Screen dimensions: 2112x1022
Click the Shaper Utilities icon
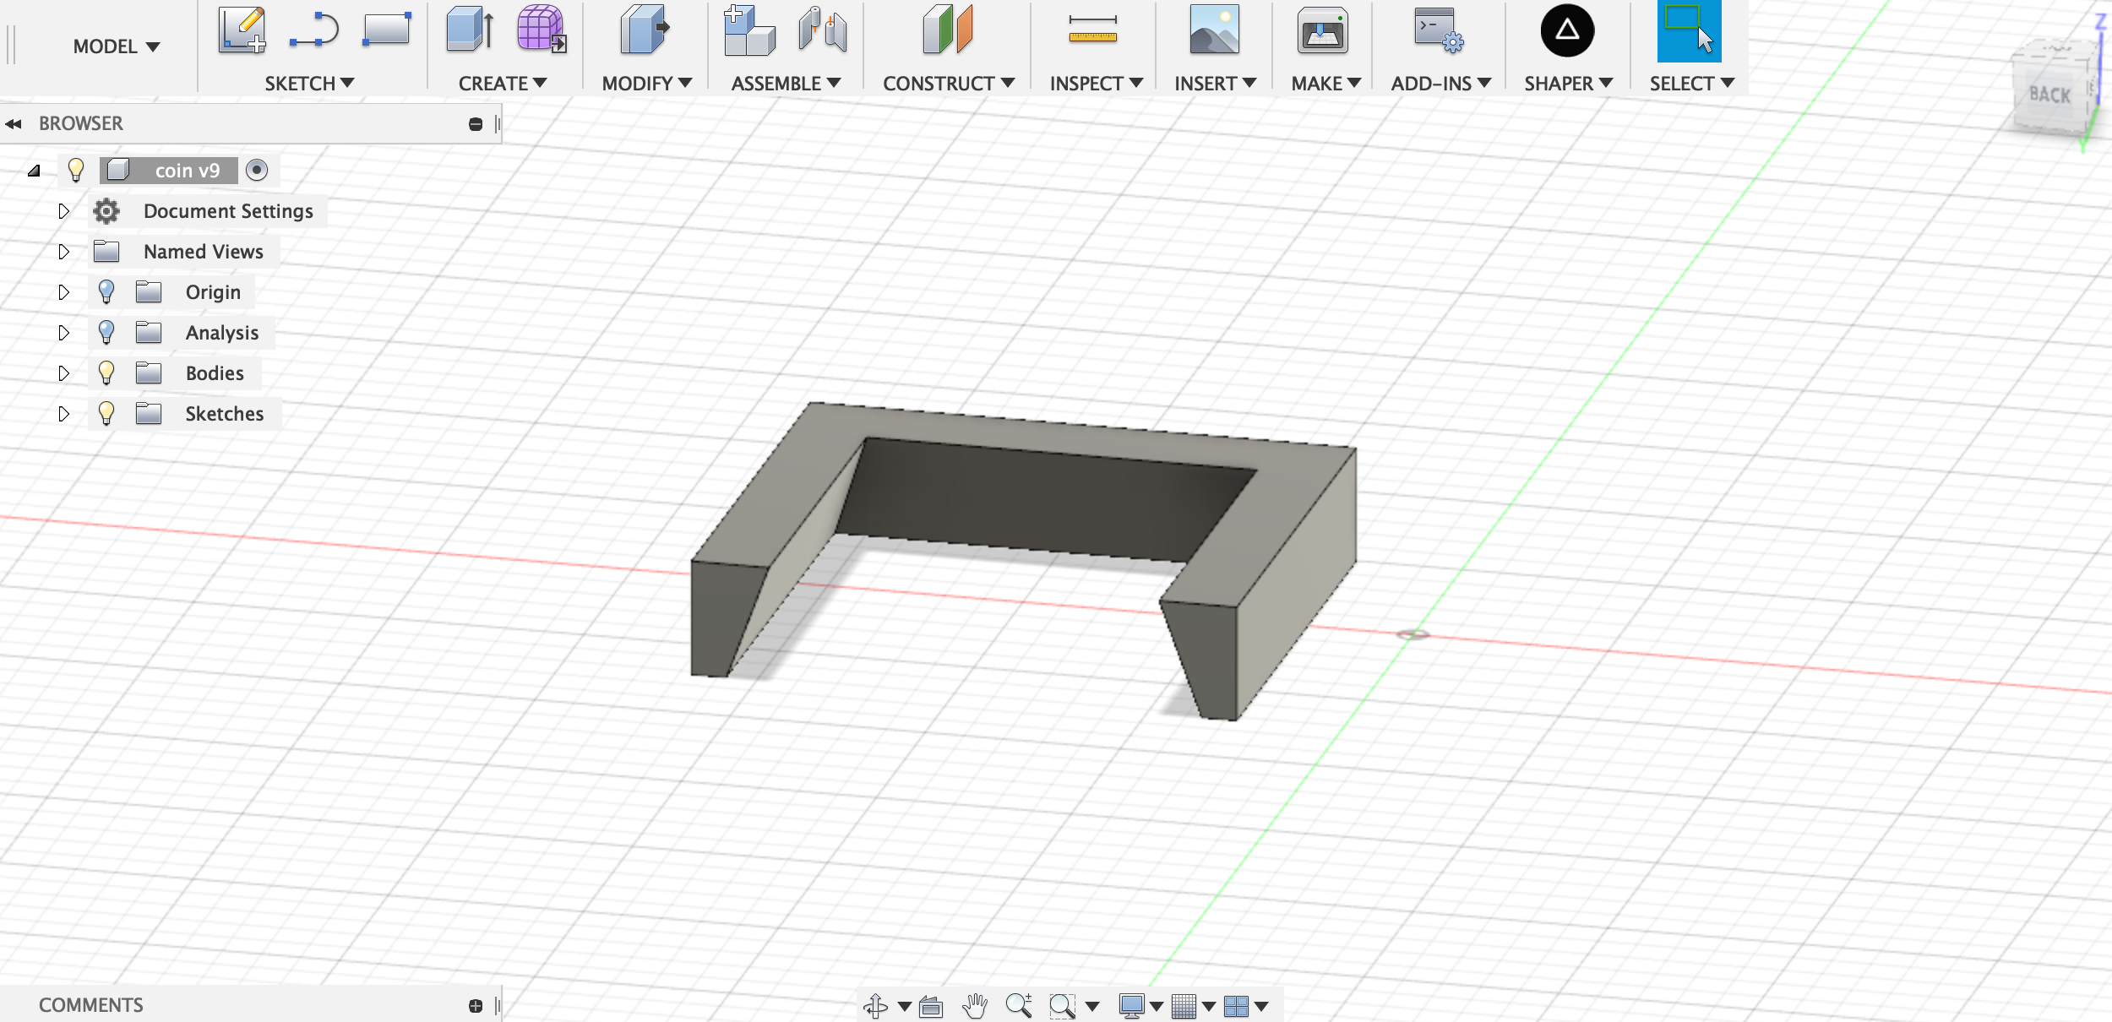pyautogui.click(x=1567, y=30)
